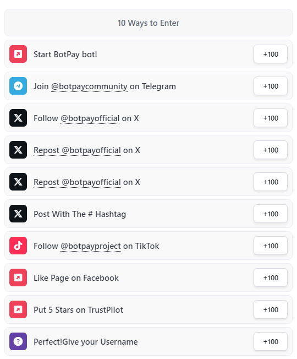Click the TikTok icon
This screenshot has width=297, height=359.
click(x=18, y=246)
